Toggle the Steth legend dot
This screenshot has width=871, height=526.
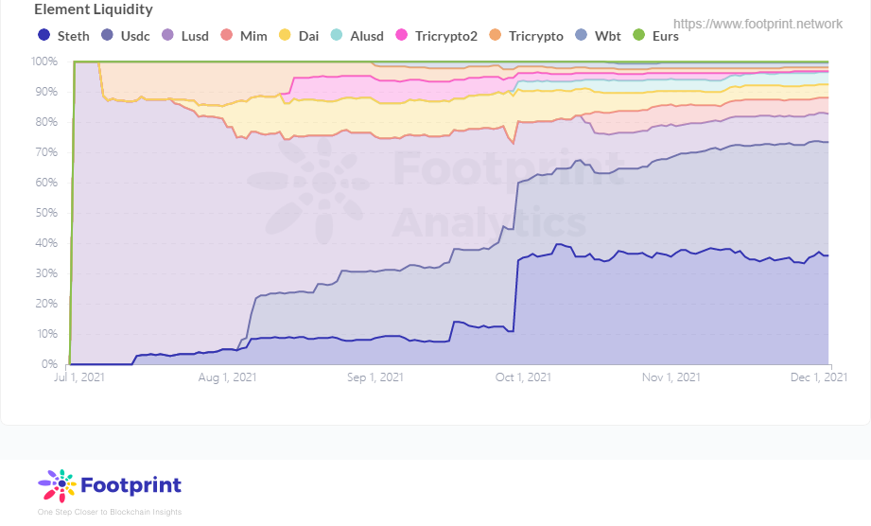(44, 36)
